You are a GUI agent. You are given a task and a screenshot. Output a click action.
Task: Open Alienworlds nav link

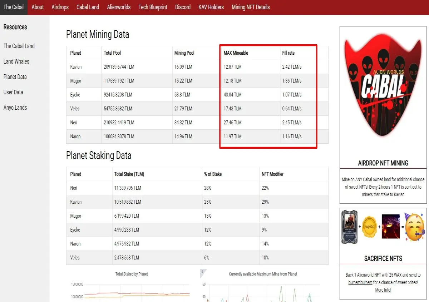pos(119,7)
